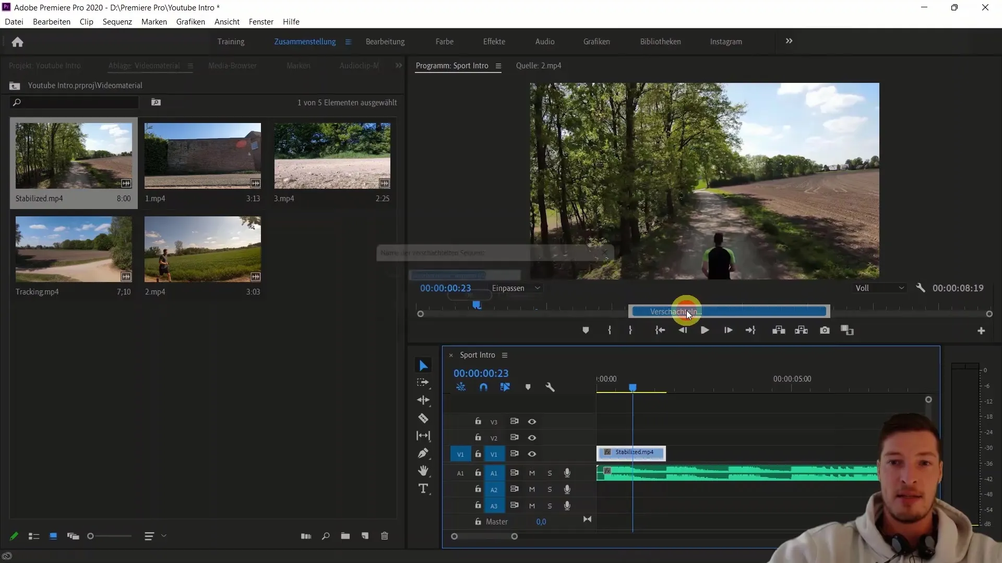Click the Extract button

(801, 331)
